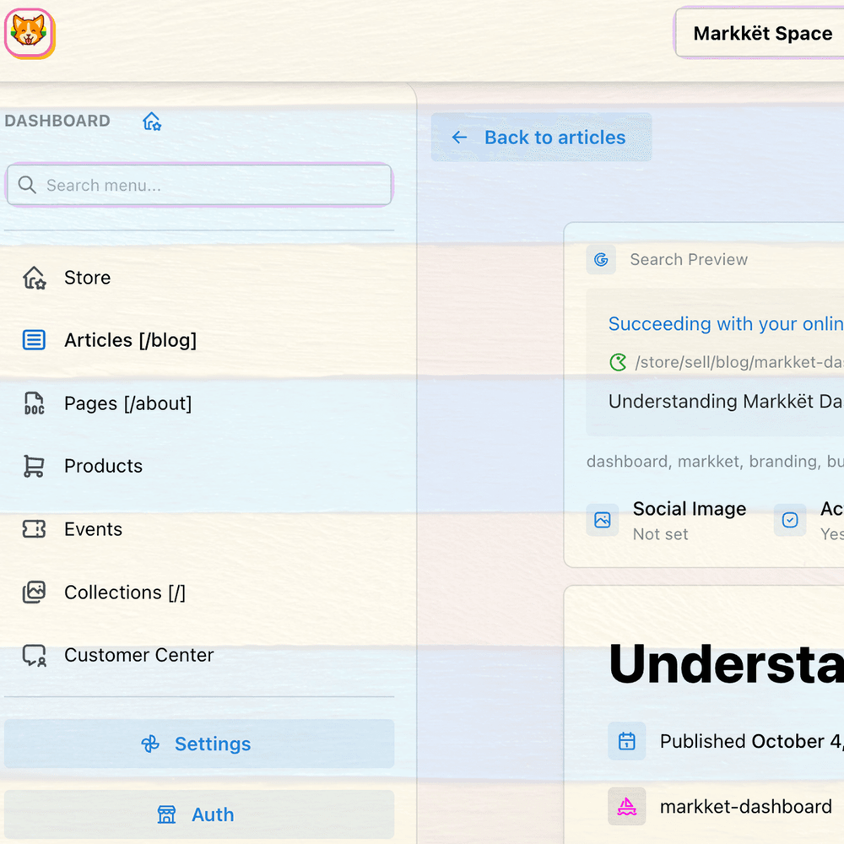Click the Auth button

coord(199,814)
